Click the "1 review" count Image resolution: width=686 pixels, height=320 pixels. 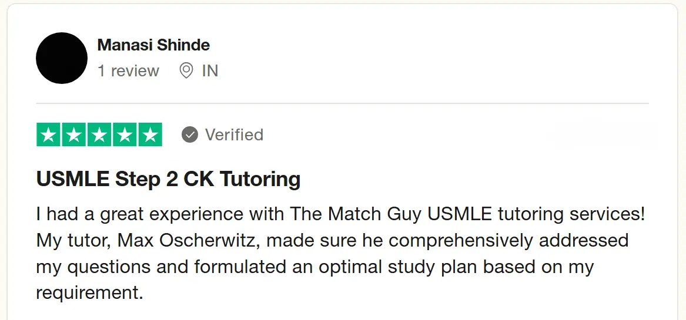[128, 71]
